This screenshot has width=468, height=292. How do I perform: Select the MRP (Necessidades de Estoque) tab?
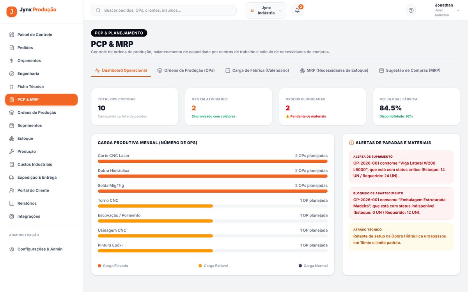coord(334,70)
